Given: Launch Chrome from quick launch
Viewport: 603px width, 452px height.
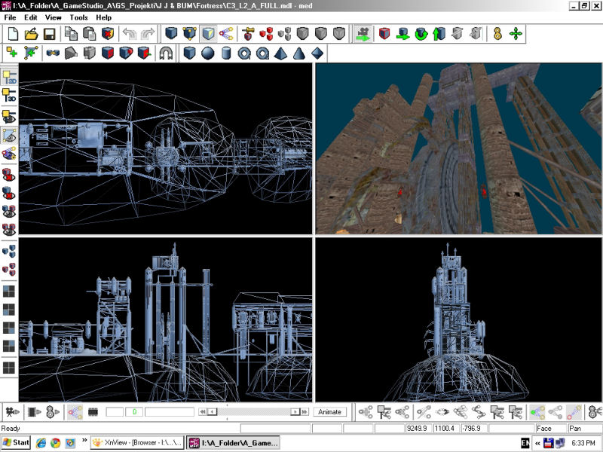Looking at the screenshot, I should 55,443.
